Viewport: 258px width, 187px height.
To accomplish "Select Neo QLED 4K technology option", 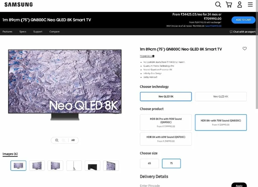I will [221, 97].
